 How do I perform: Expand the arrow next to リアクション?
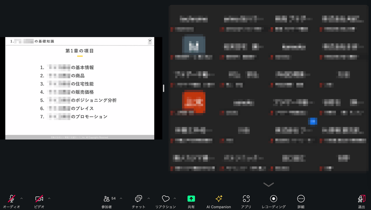coord(175,199)
